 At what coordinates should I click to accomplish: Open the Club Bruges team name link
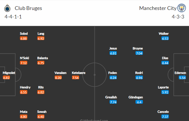coord(28,8)
